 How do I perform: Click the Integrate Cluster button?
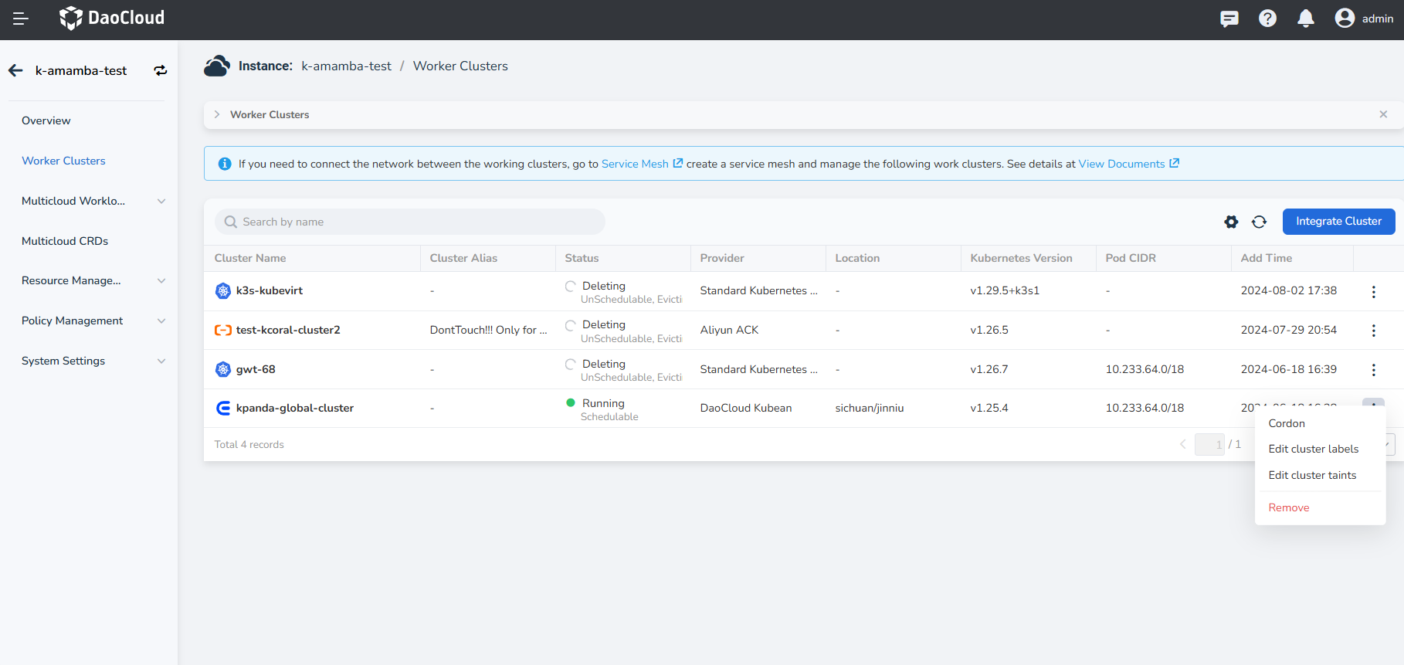click(1338, 222)
